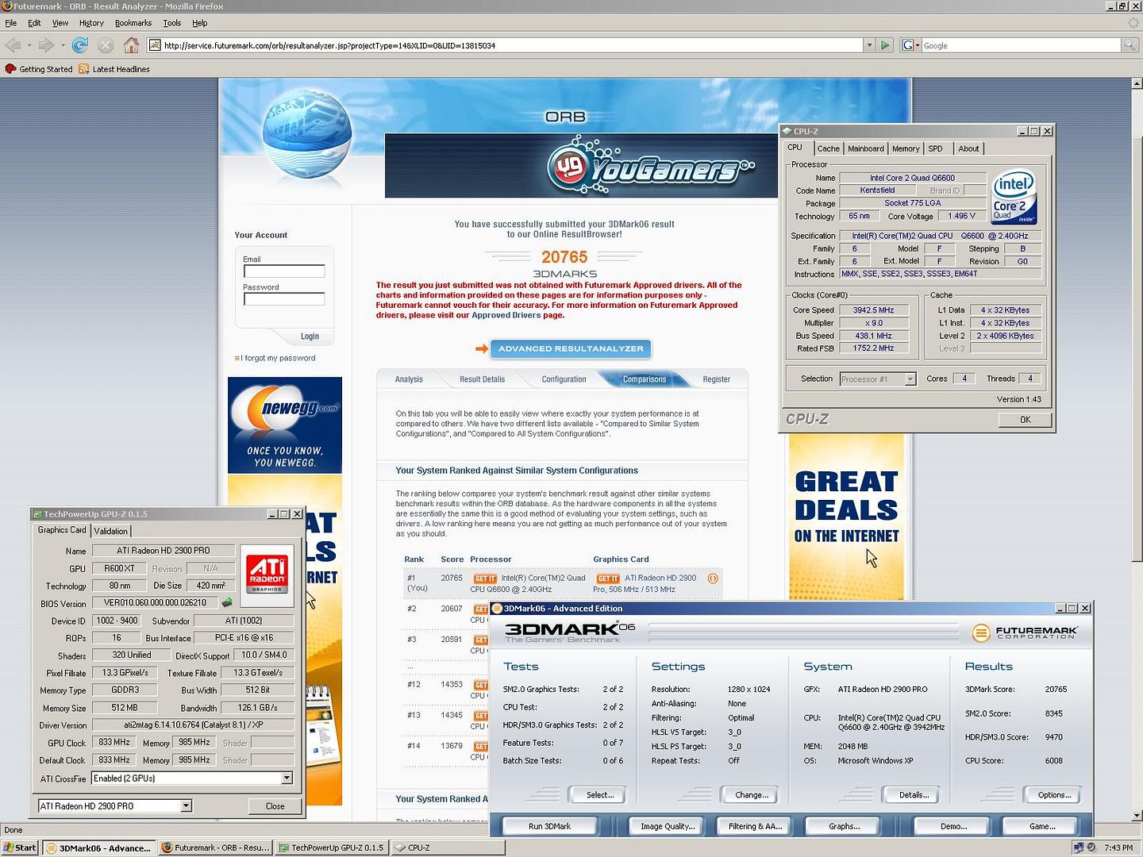
Task: Click inside the Email input field
Action: [x=284, y=271]
